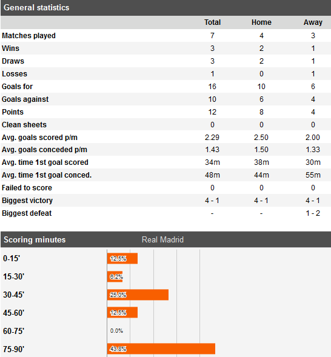The image size is (331, 357).
Task: Click the 15-30' bar showing 6.2%
Action: pos(115,276)
